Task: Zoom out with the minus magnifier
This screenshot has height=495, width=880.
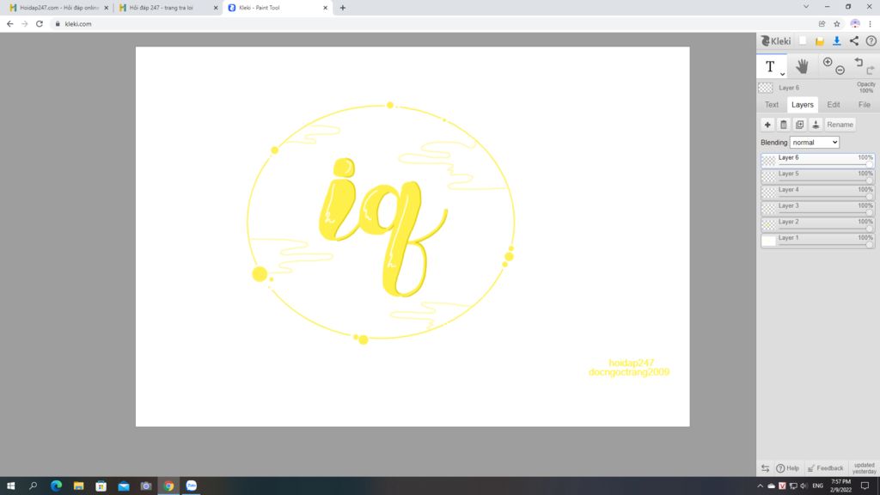Action: [x=840, y=70]
